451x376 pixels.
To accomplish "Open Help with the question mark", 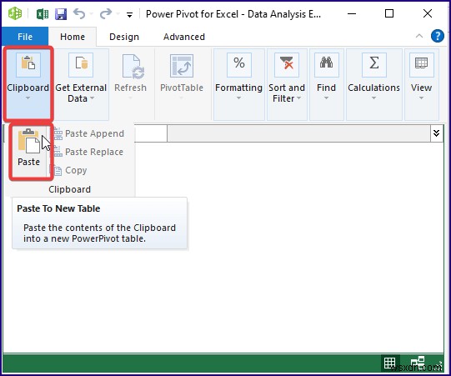I will (437, 36).
